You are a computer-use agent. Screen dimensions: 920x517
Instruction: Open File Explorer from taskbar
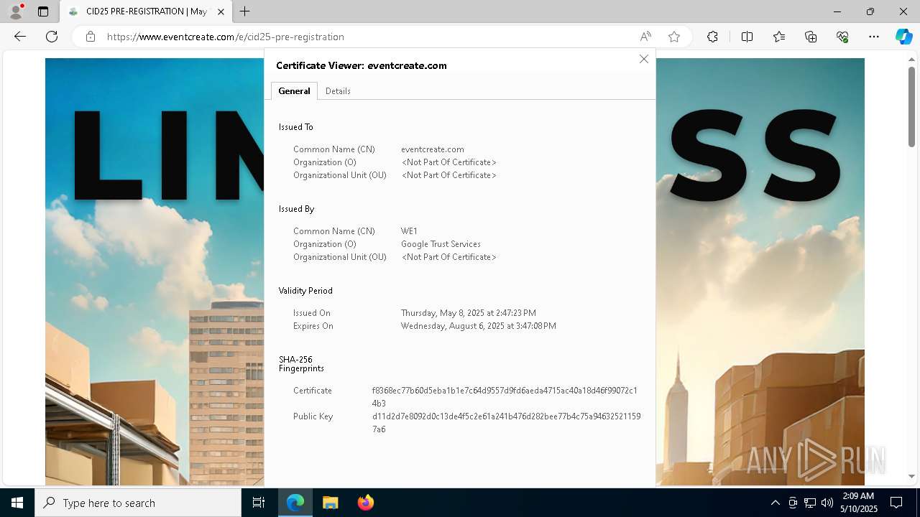click(x=330, y=503)
